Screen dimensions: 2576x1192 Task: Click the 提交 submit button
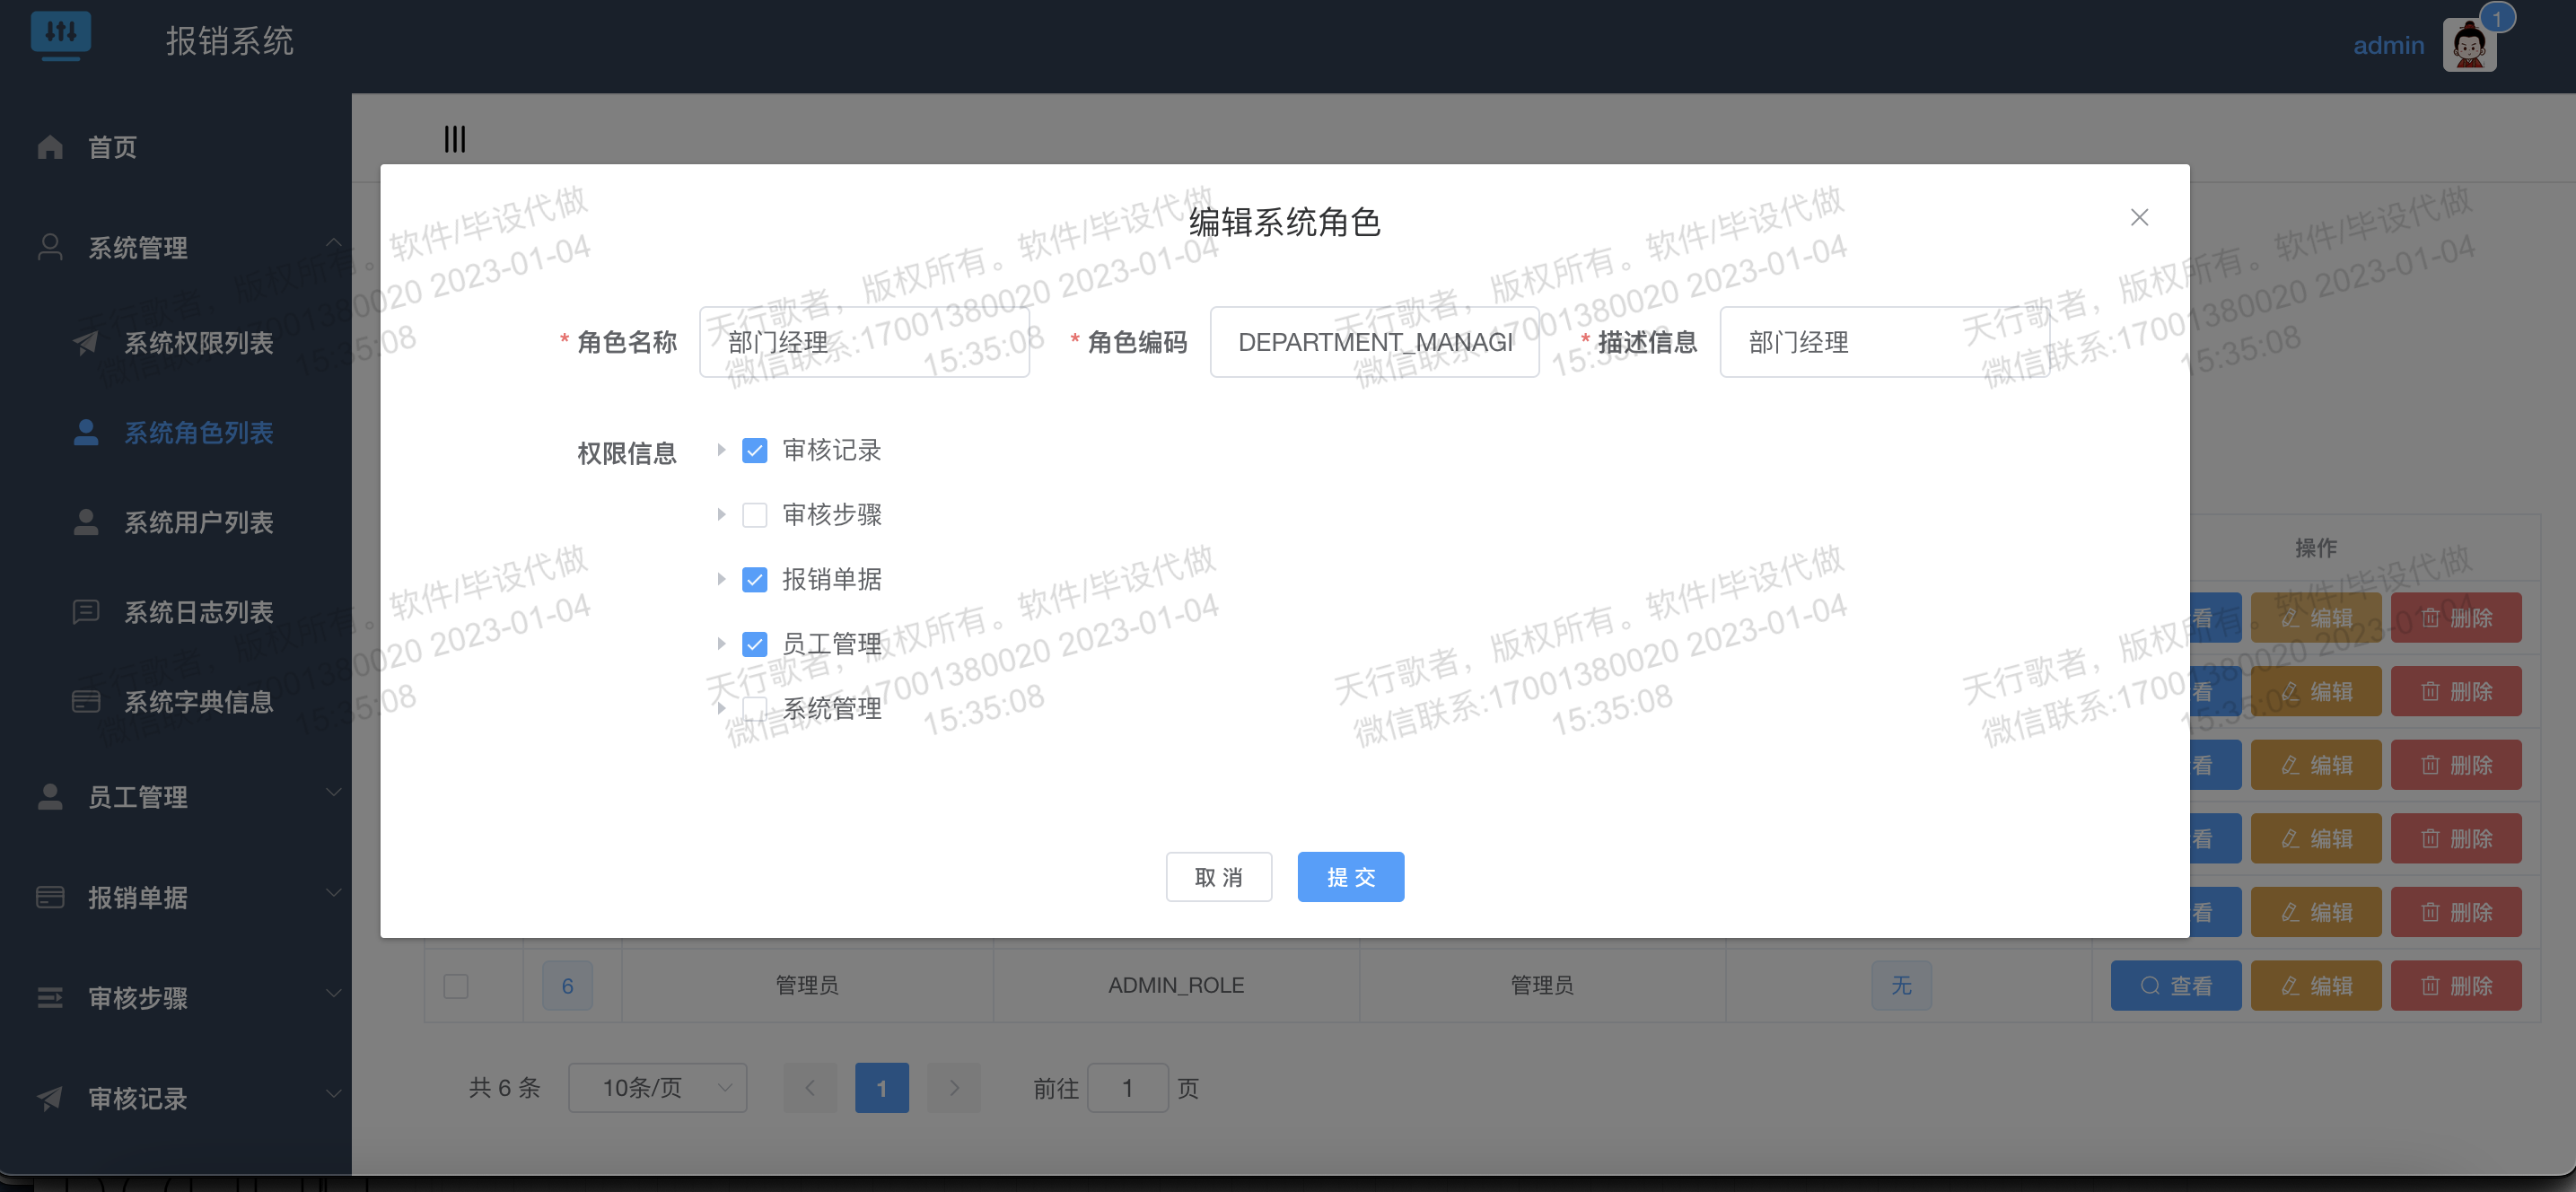[1350, 877]
